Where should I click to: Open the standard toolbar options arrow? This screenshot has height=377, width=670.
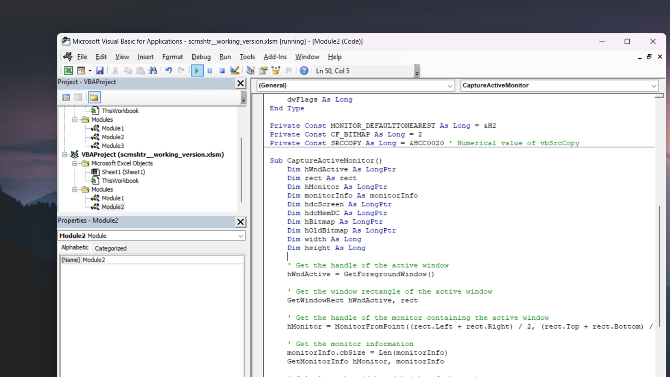pyautogui.click(x=417, y=71)
